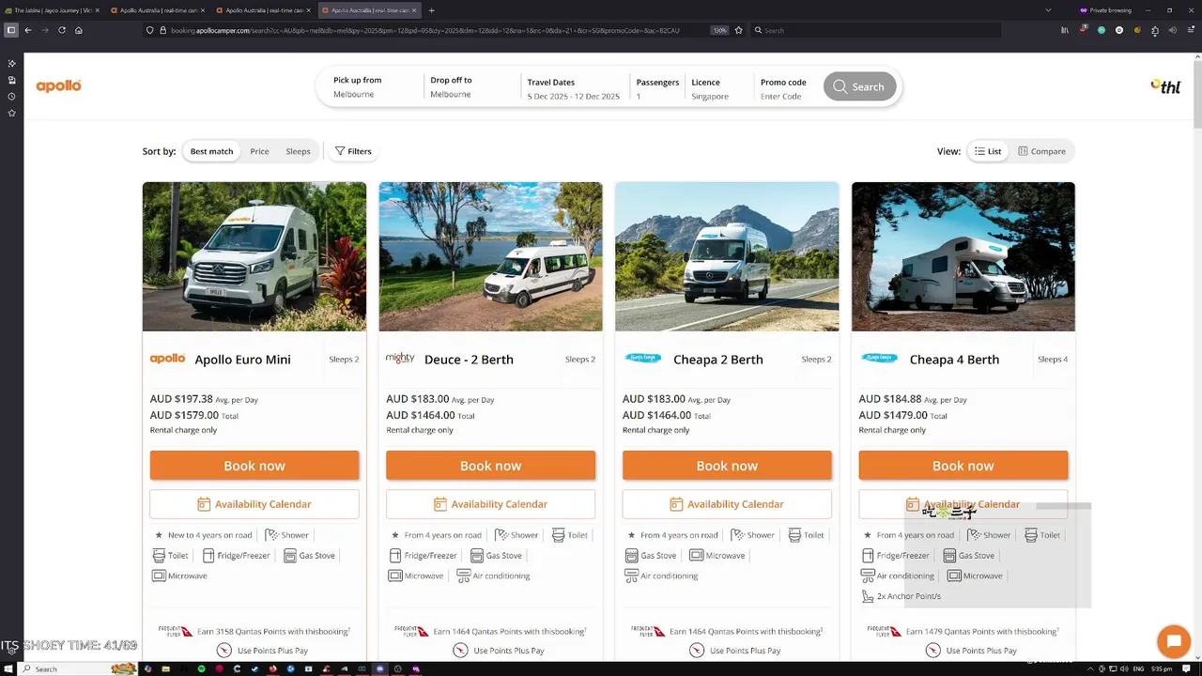Click the Microwave icon on the Apollo Euro Mini card

tap(159, 576)
